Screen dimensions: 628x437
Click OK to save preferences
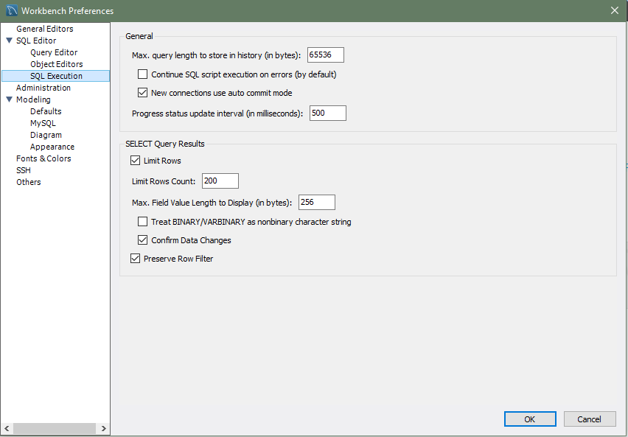coord(529,419)
